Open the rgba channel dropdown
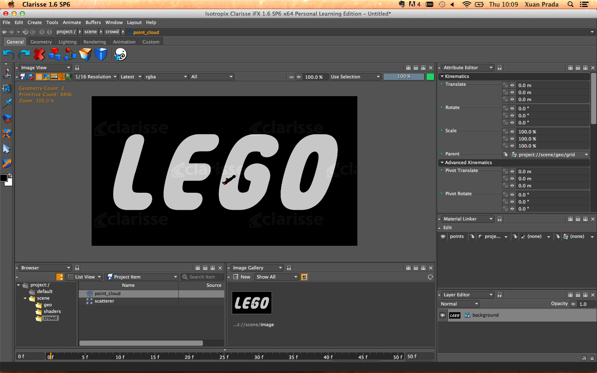Image resolution: width=597 pixels, height=373 pixels. (166, 77)
